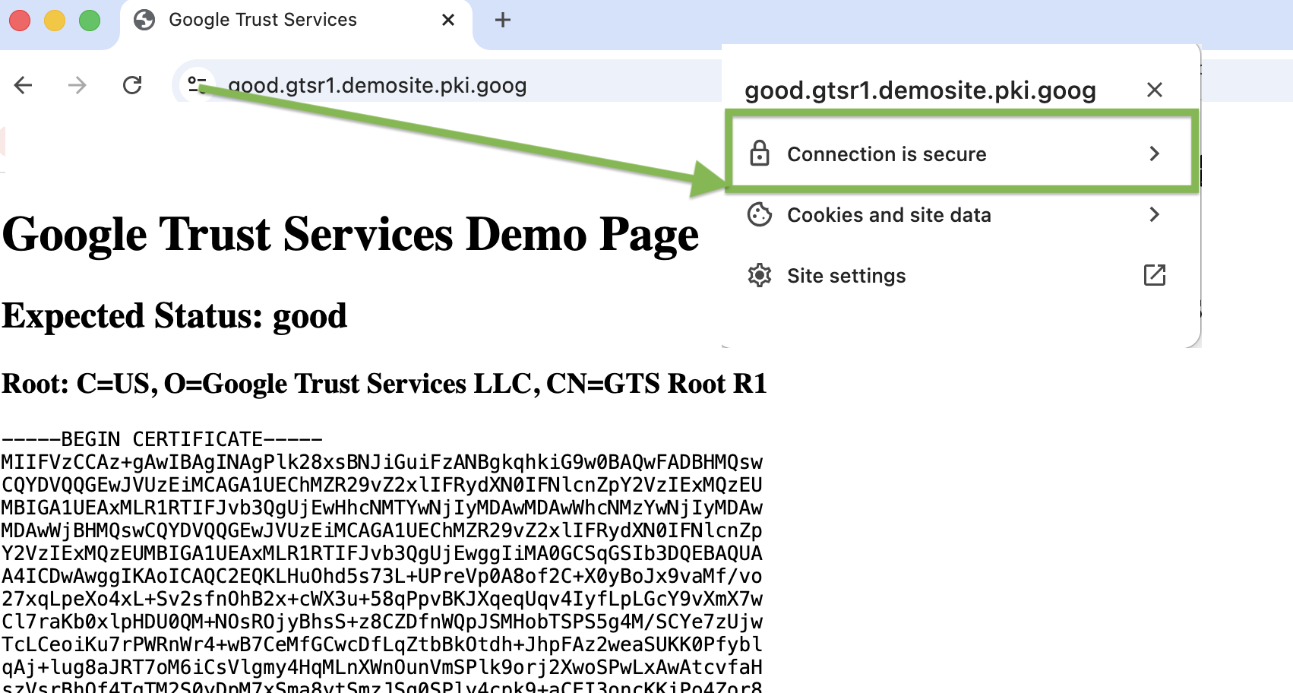
Task: Click certificate line starting MIIFVzCCAz
Action: [382, 462]
